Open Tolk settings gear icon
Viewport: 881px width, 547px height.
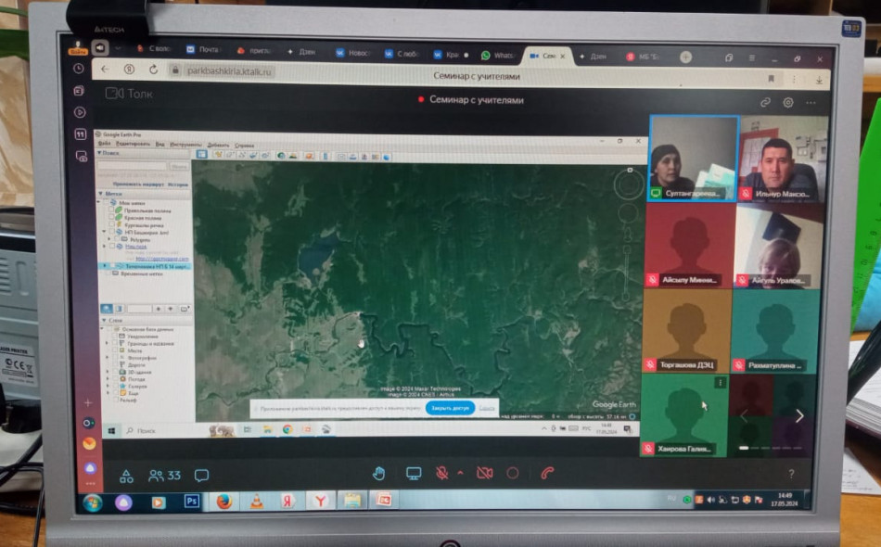[x=787, y=102]
